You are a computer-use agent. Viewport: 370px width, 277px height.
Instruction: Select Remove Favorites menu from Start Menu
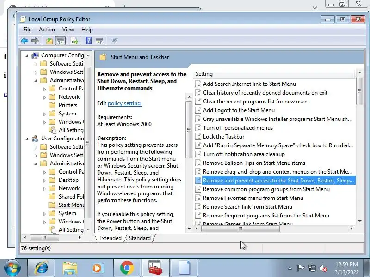tap(253, 198)
